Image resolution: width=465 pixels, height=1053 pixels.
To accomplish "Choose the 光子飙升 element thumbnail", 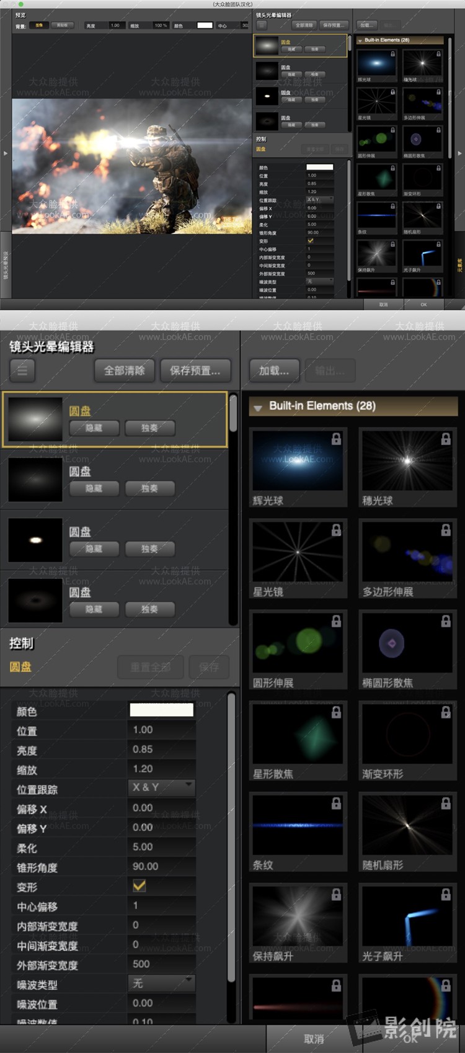I will pos(407,916).
